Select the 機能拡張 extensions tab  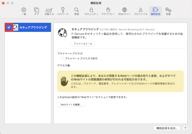pos(155,11)
